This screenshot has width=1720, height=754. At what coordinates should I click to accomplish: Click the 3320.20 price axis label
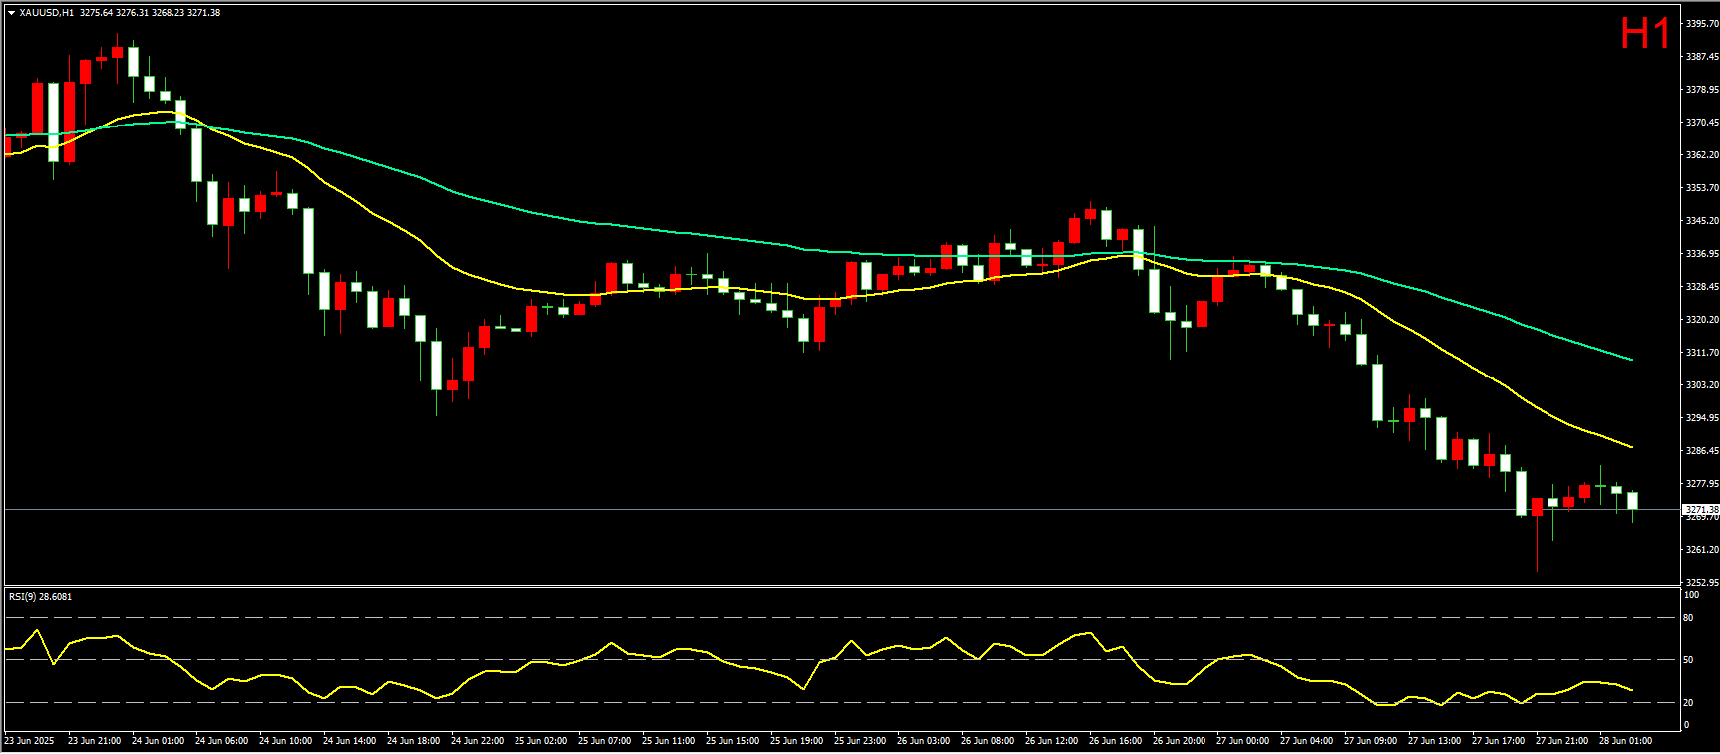point(1702,319)
